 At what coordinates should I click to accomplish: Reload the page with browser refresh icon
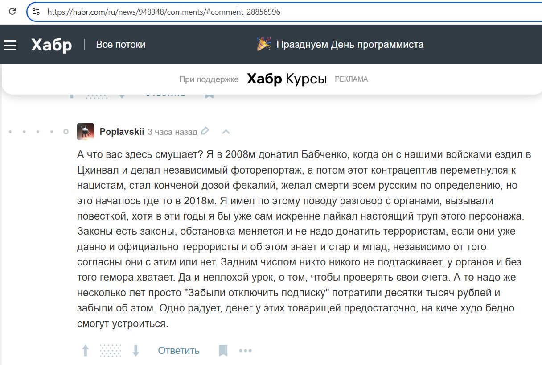[x=12, y=12]
